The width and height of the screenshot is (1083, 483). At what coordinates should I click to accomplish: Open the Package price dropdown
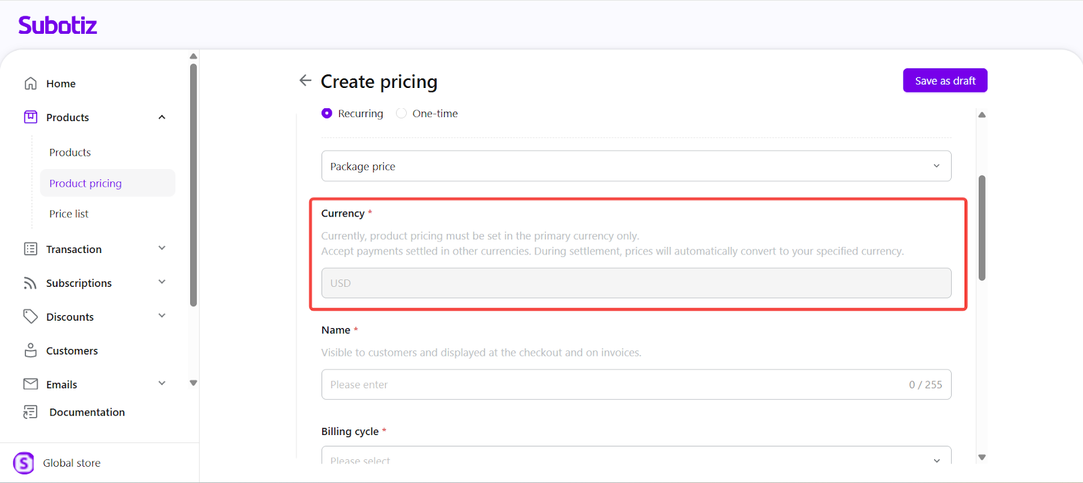[x=636, y=166]
